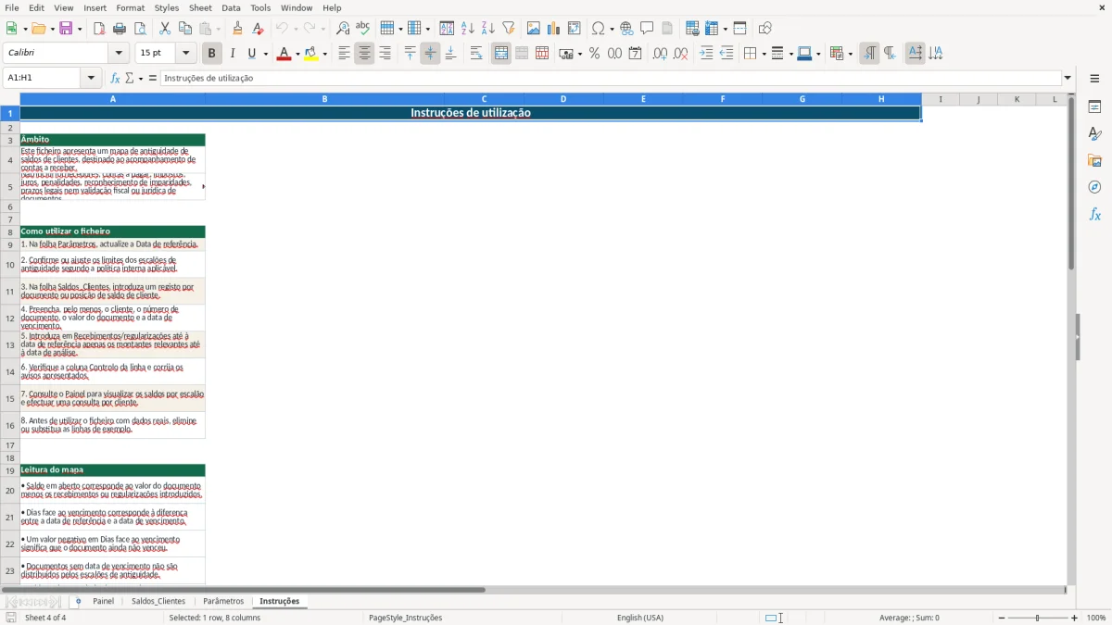Expand the Name Box dropdown
Viewport: 1112px width, 625px height.
[x=91, y=78]
